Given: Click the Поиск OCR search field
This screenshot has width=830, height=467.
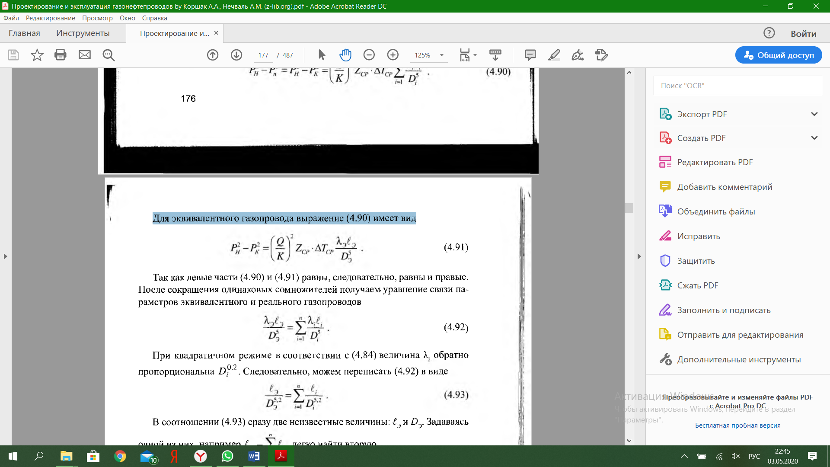Looking at the screenshot, I should (x=737, y=86).
